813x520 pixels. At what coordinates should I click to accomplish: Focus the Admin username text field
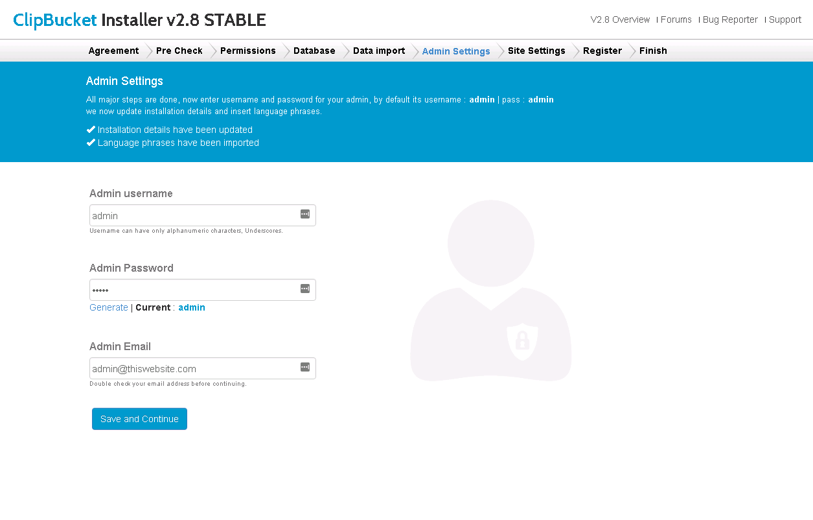click(x=194, y=215)
